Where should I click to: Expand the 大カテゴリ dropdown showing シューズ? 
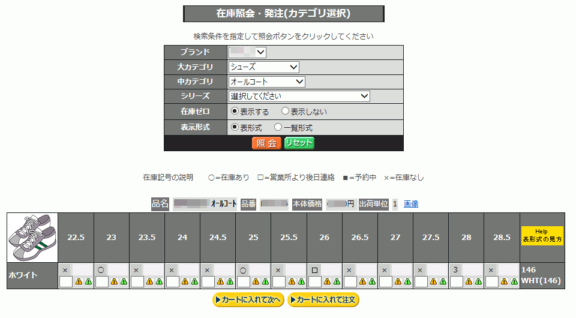[x=263, y=67]
